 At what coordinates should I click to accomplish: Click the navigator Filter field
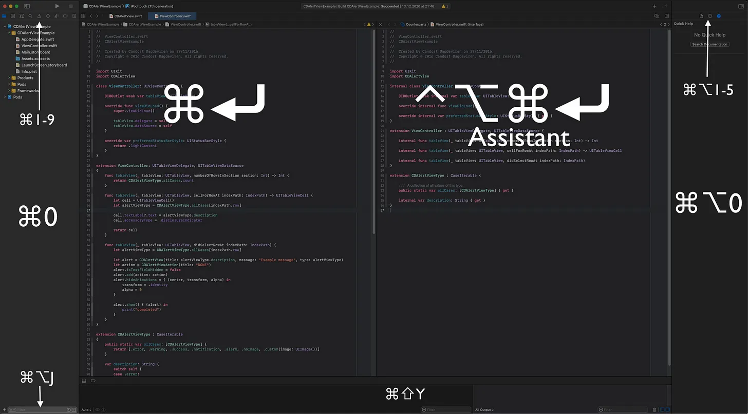point(43,410)
